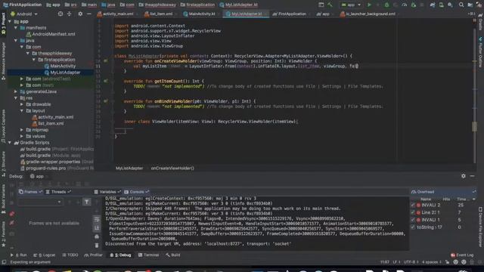The image size is (484, 272).
Task: Open the Run tool window button
Action: (19, 255)
